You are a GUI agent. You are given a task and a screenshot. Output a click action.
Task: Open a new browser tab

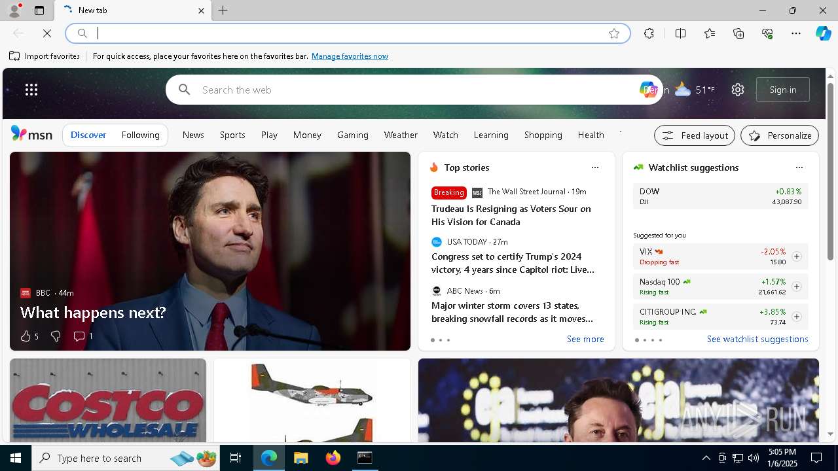coord(223,10)
